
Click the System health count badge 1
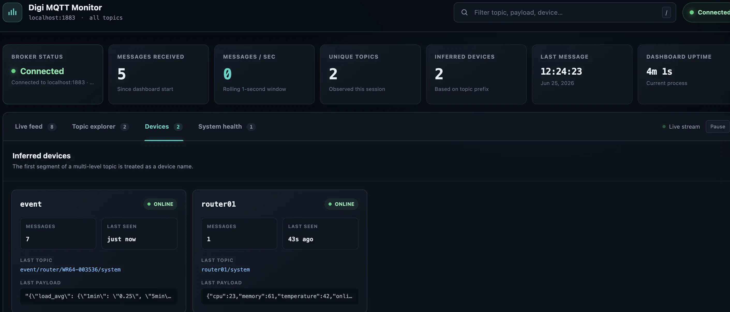click(x=251, y=127)
